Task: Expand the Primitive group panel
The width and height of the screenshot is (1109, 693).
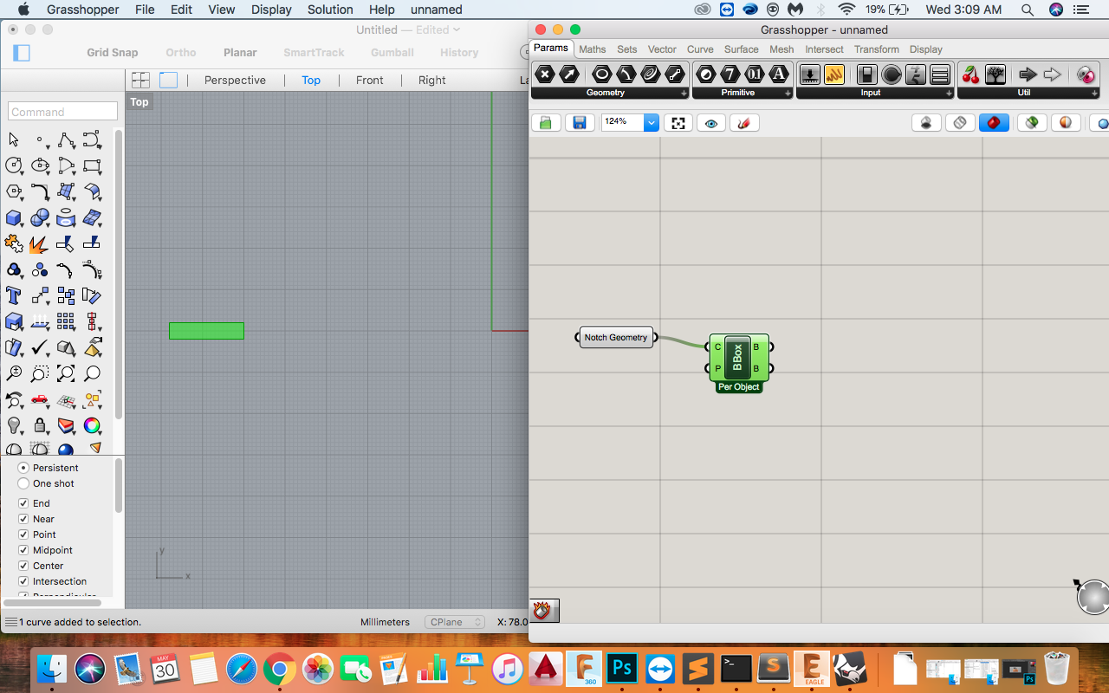Action: coord(788,94)
